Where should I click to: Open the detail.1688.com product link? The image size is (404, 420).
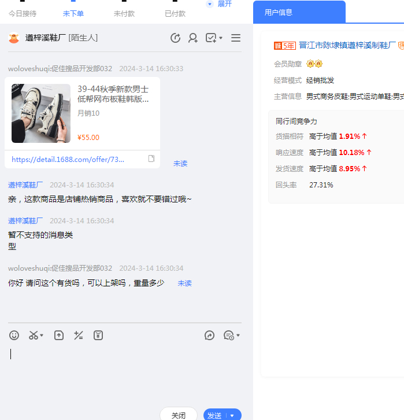[x=68, y=159]
